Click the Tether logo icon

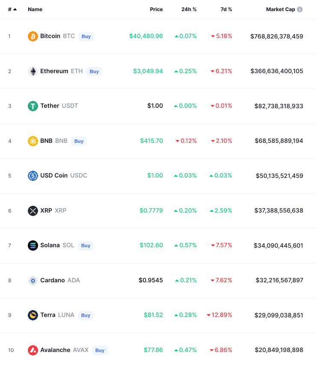[x=33, y=106]
